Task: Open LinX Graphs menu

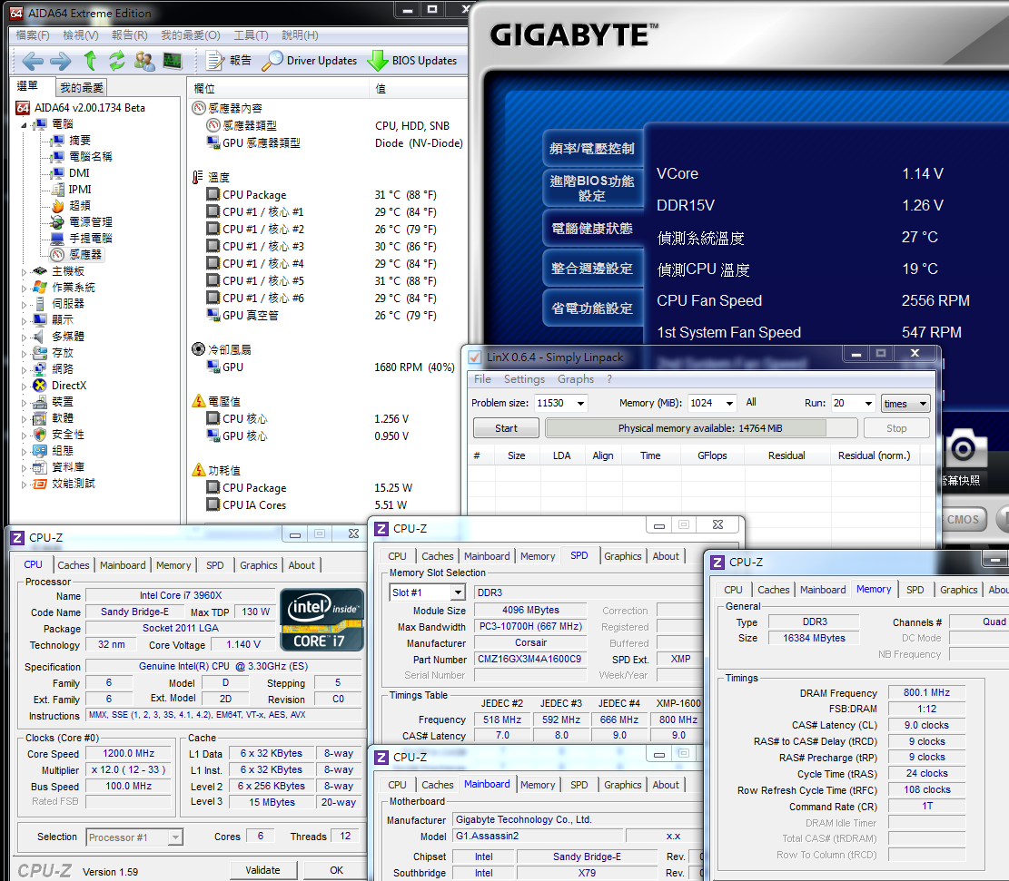Action: pyautogui.click(x=575, y=379)
